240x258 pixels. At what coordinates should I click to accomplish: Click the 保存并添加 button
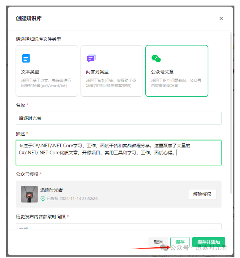click(209, 242)
